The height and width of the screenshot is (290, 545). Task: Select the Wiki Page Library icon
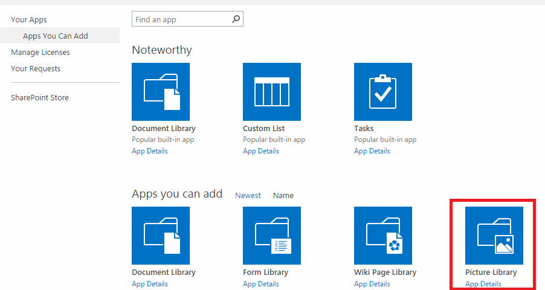tap(383, 236)
